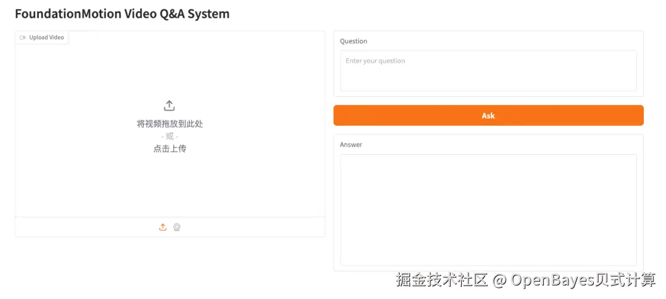666x299 pixels.
Task: Click the source selection bar below drop zone
Action: tap(247, 227)
